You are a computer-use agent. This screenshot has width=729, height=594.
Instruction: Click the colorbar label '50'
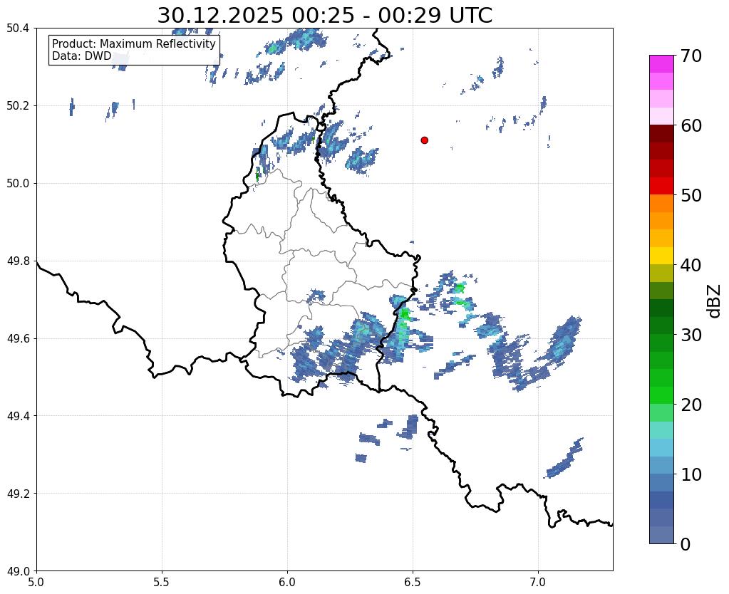[x=691, y=195]
